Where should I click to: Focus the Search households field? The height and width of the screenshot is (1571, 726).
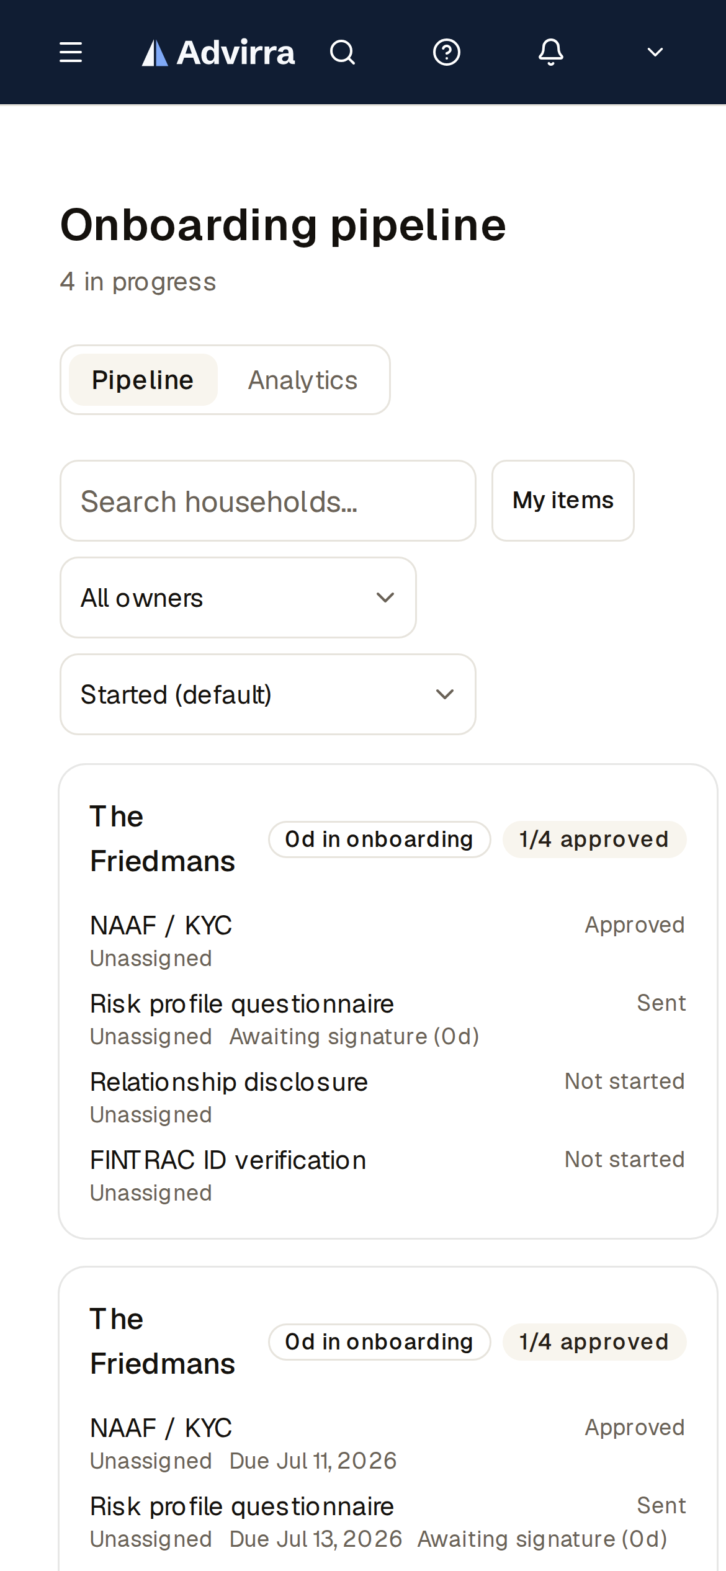[268, 501]
